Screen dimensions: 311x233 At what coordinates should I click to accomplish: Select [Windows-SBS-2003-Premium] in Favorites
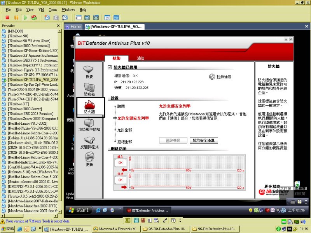31,114
